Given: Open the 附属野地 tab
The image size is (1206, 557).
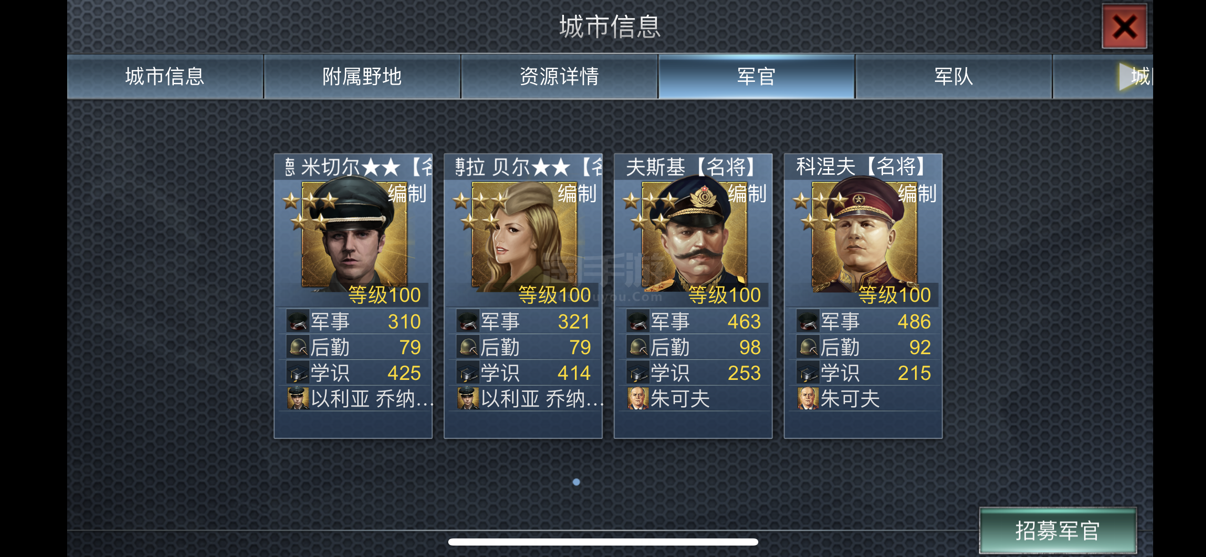Looking at the screenshot, I should pyautogui.click(x=362, y=76).
